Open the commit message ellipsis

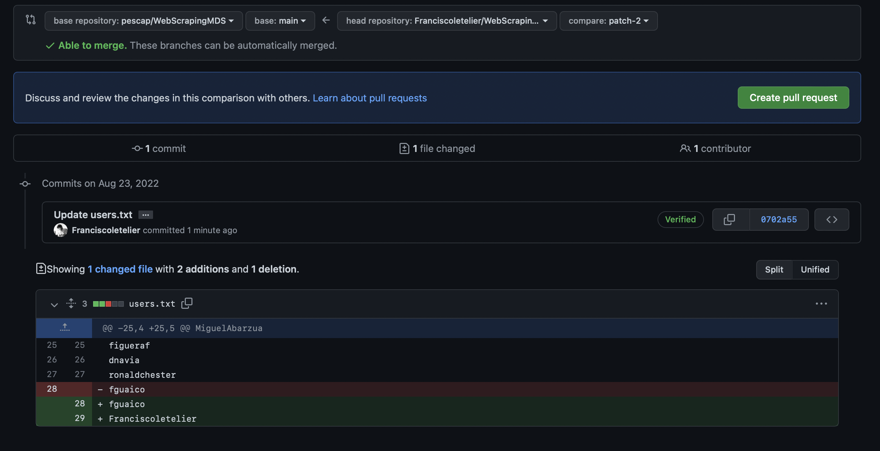(x=145, y=215)
